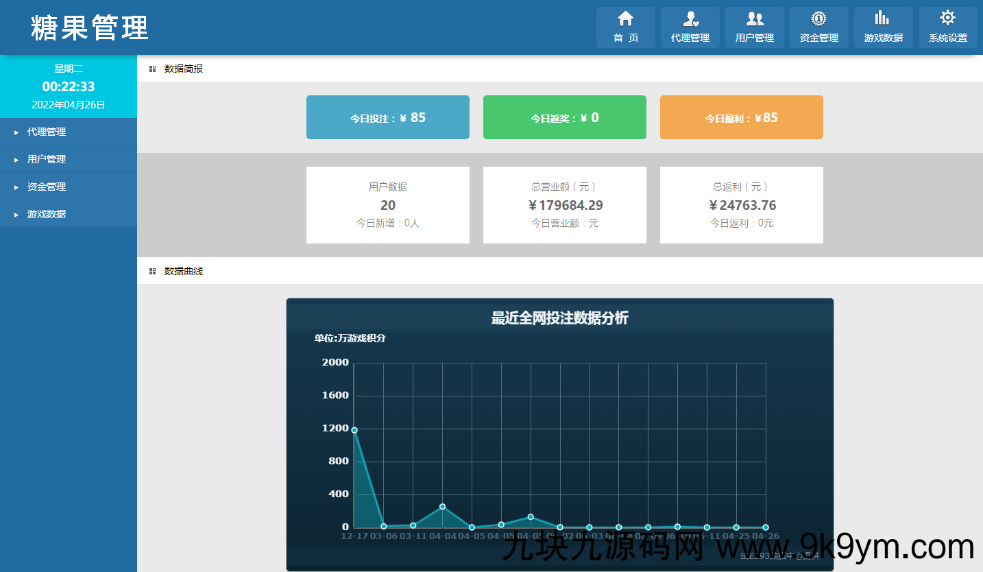983x572 pixels.
Task: Click the 糖果管理 logo title
Action: 90,27
